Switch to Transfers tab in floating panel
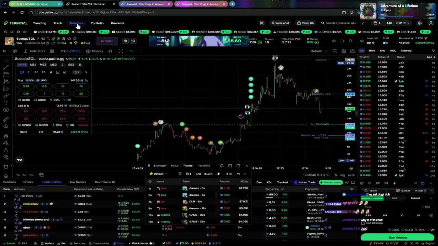Image resolution: width=438 pixels, height=246 pixels. (x=203, y=166)
